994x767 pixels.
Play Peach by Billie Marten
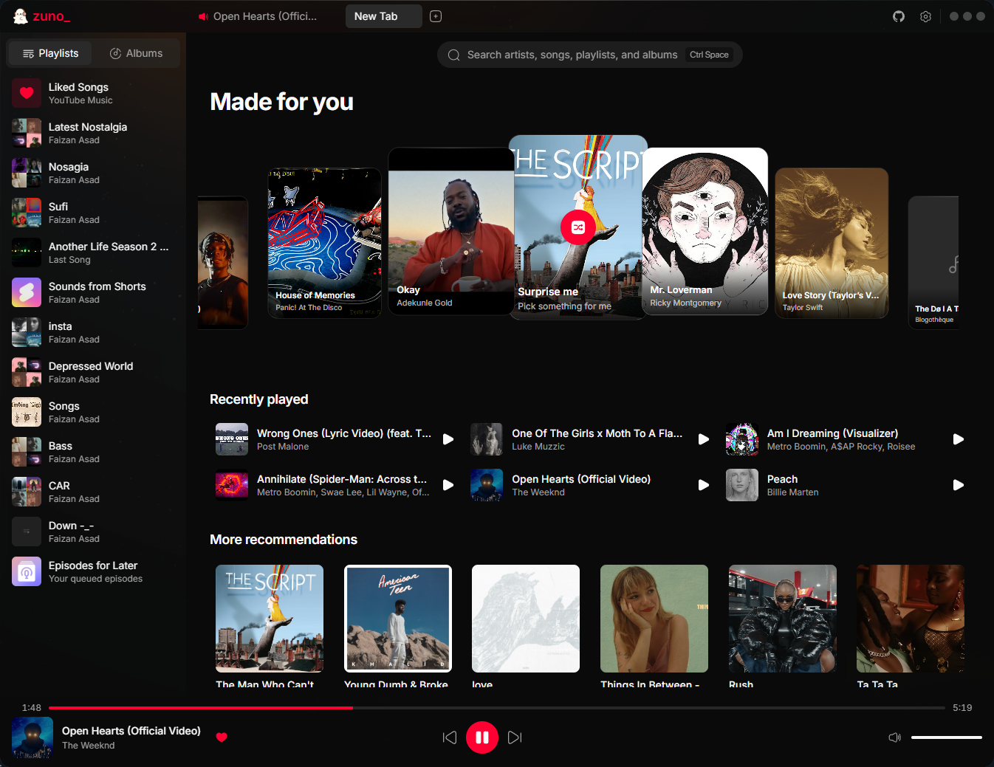tap(959, 485)
